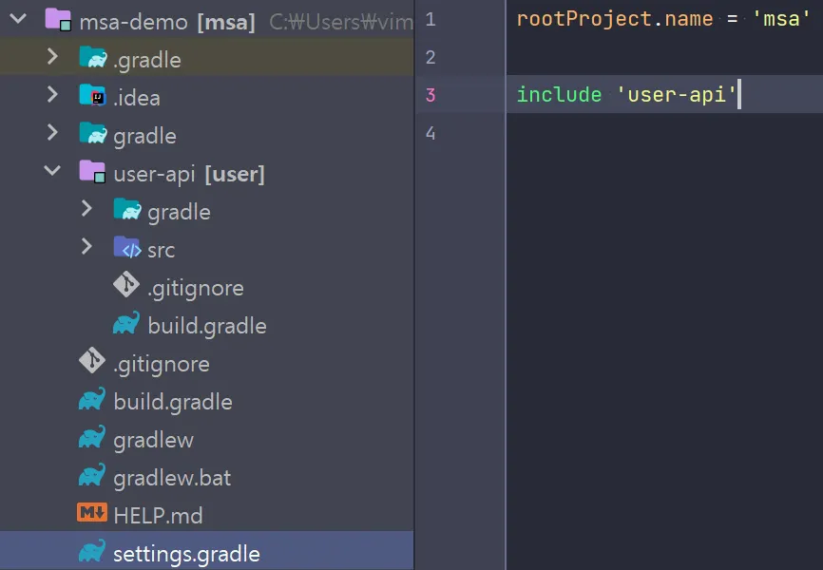Select the root build.gradle file
The width and height of the screenshot is (823, 570).
click(x=172, y=402)
